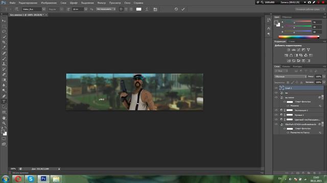Toggle text orientation in options bar
The height and width of the screenshot is (183, 327).
[17, 9]
